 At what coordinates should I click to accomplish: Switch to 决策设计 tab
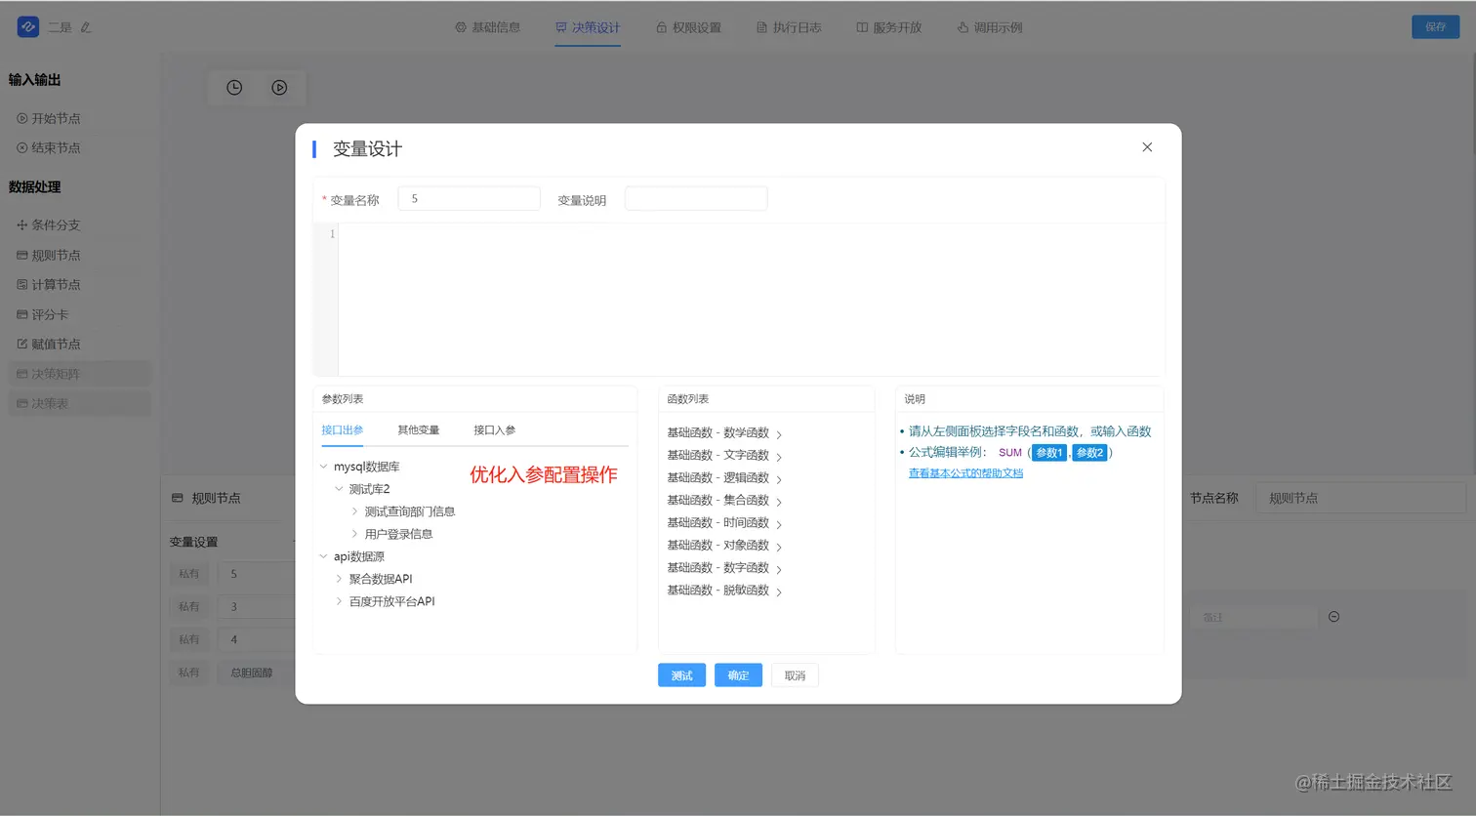(588, 27)
